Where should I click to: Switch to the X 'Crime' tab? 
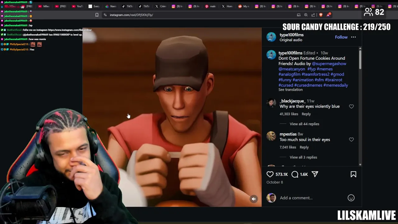pos(161,6)
